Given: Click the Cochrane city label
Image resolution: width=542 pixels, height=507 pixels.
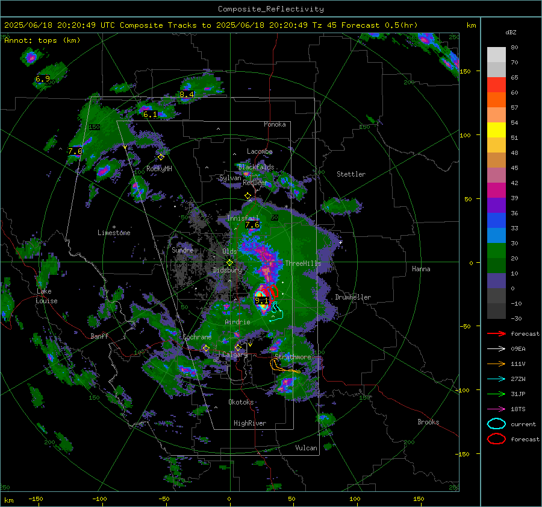Looking at the screenshot, I should tap(197, 337).
